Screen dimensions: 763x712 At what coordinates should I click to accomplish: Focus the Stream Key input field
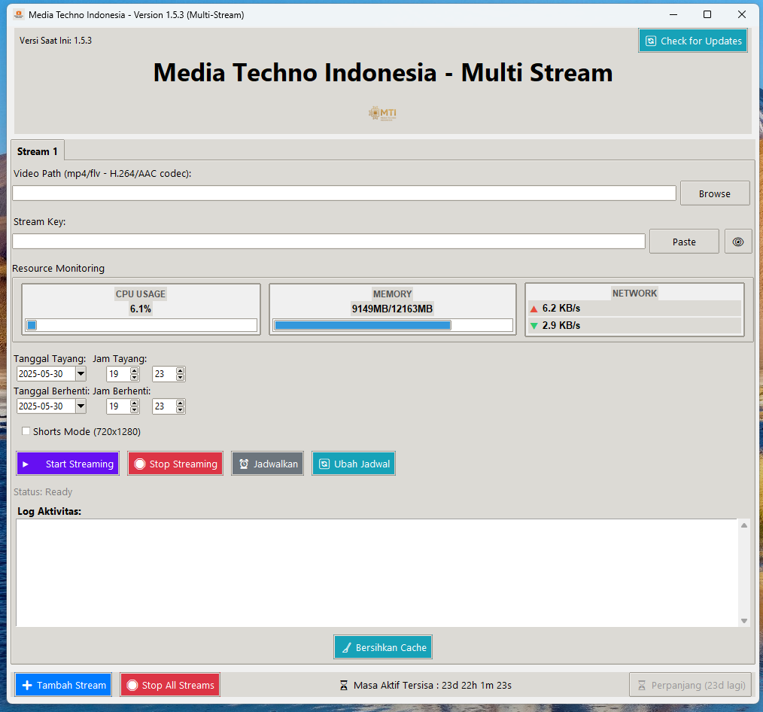tap(329, 242)
